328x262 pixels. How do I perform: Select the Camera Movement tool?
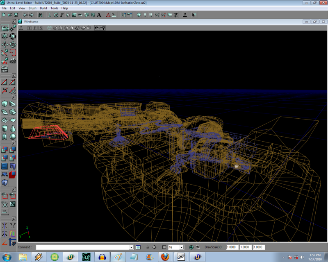(x=5, y=28)
